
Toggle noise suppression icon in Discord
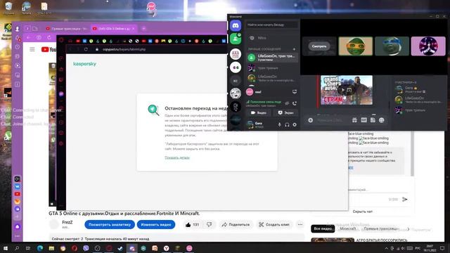287,103
